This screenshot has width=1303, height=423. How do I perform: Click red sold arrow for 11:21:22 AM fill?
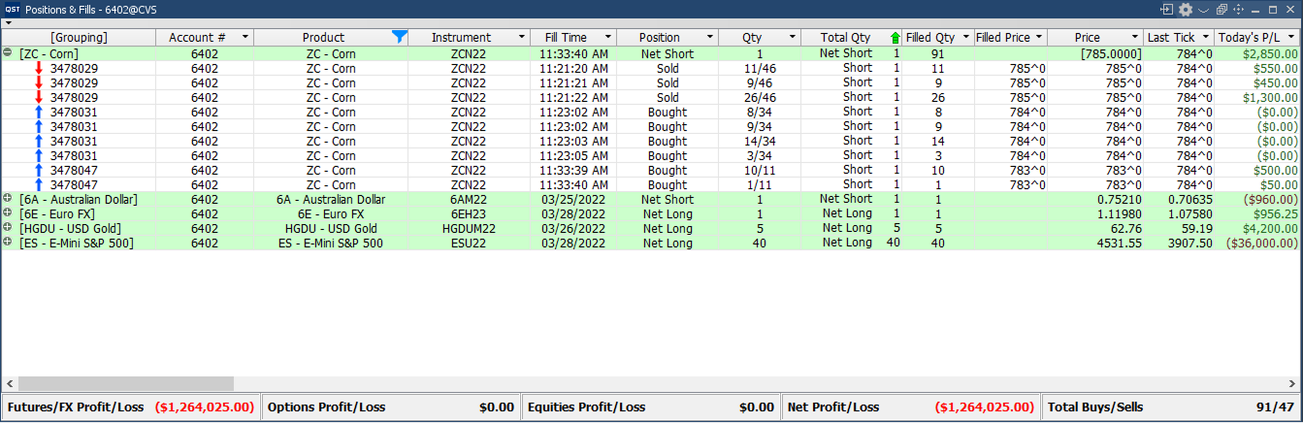(x=38, y=98)
